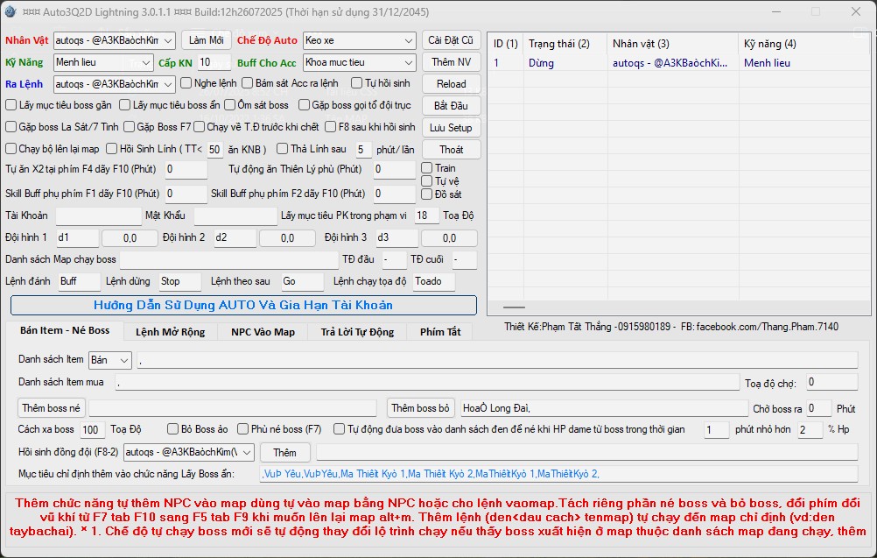Check the Train option

pos(427,167)
